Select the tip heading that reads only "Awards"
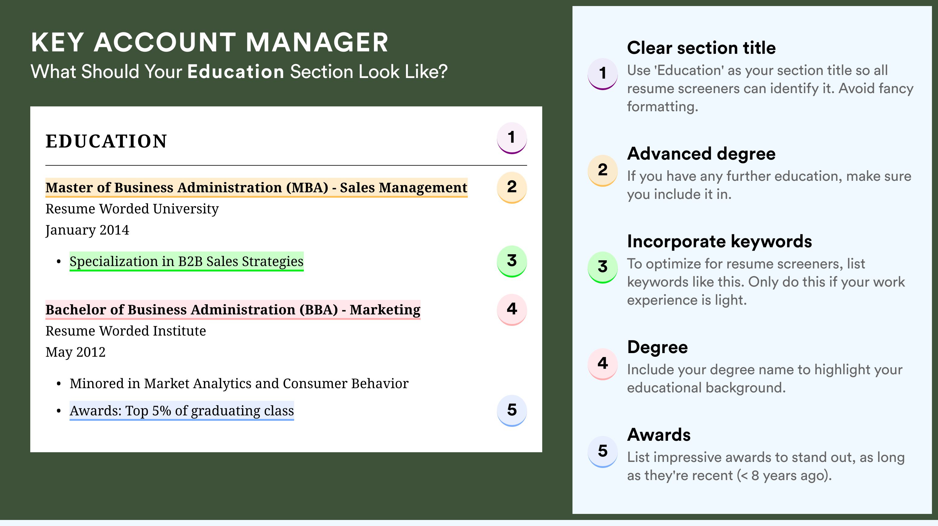 click(x=659, y=435)
